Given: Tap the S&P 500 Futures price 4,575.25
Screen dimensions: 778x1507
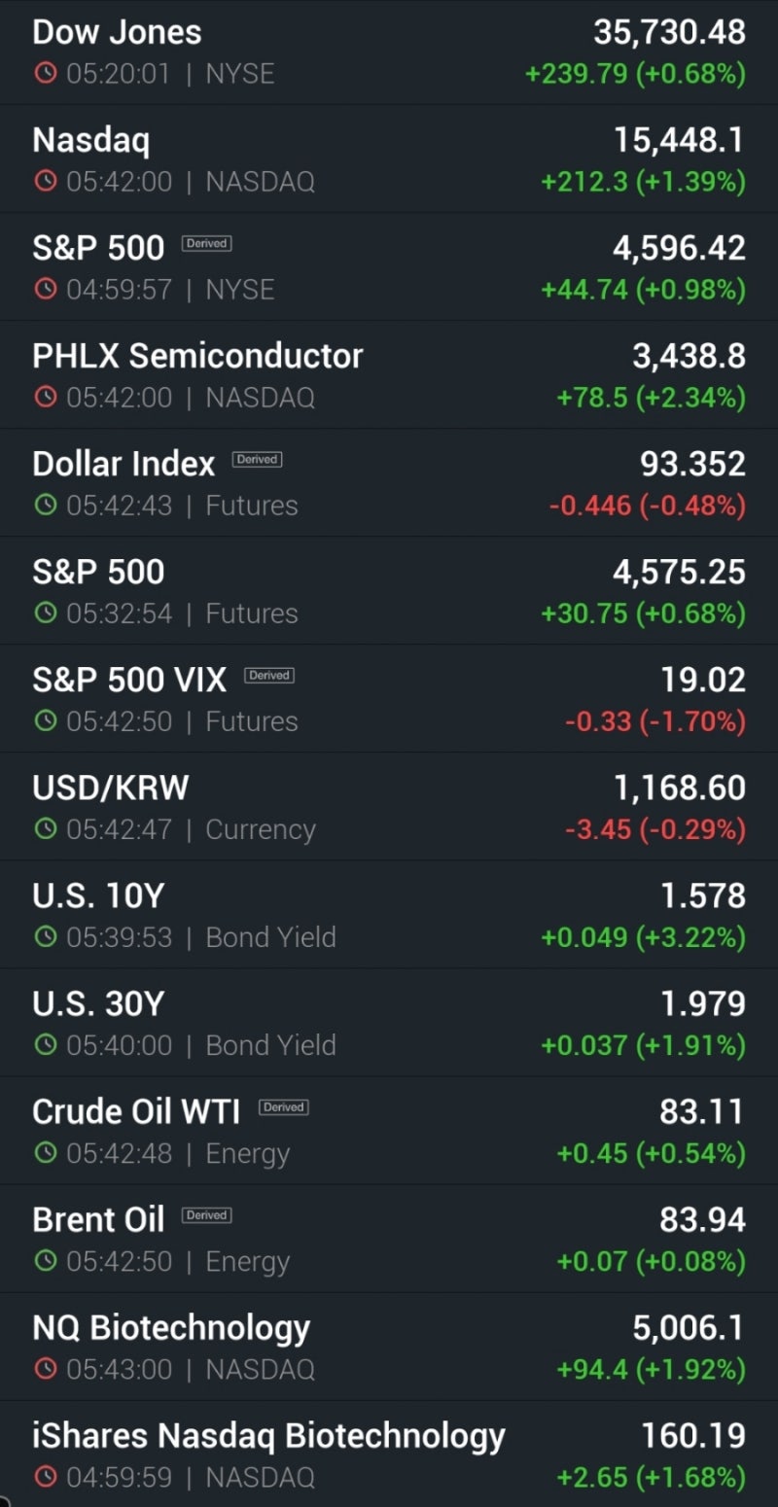Looking at the screenshot, I should 678,572.
